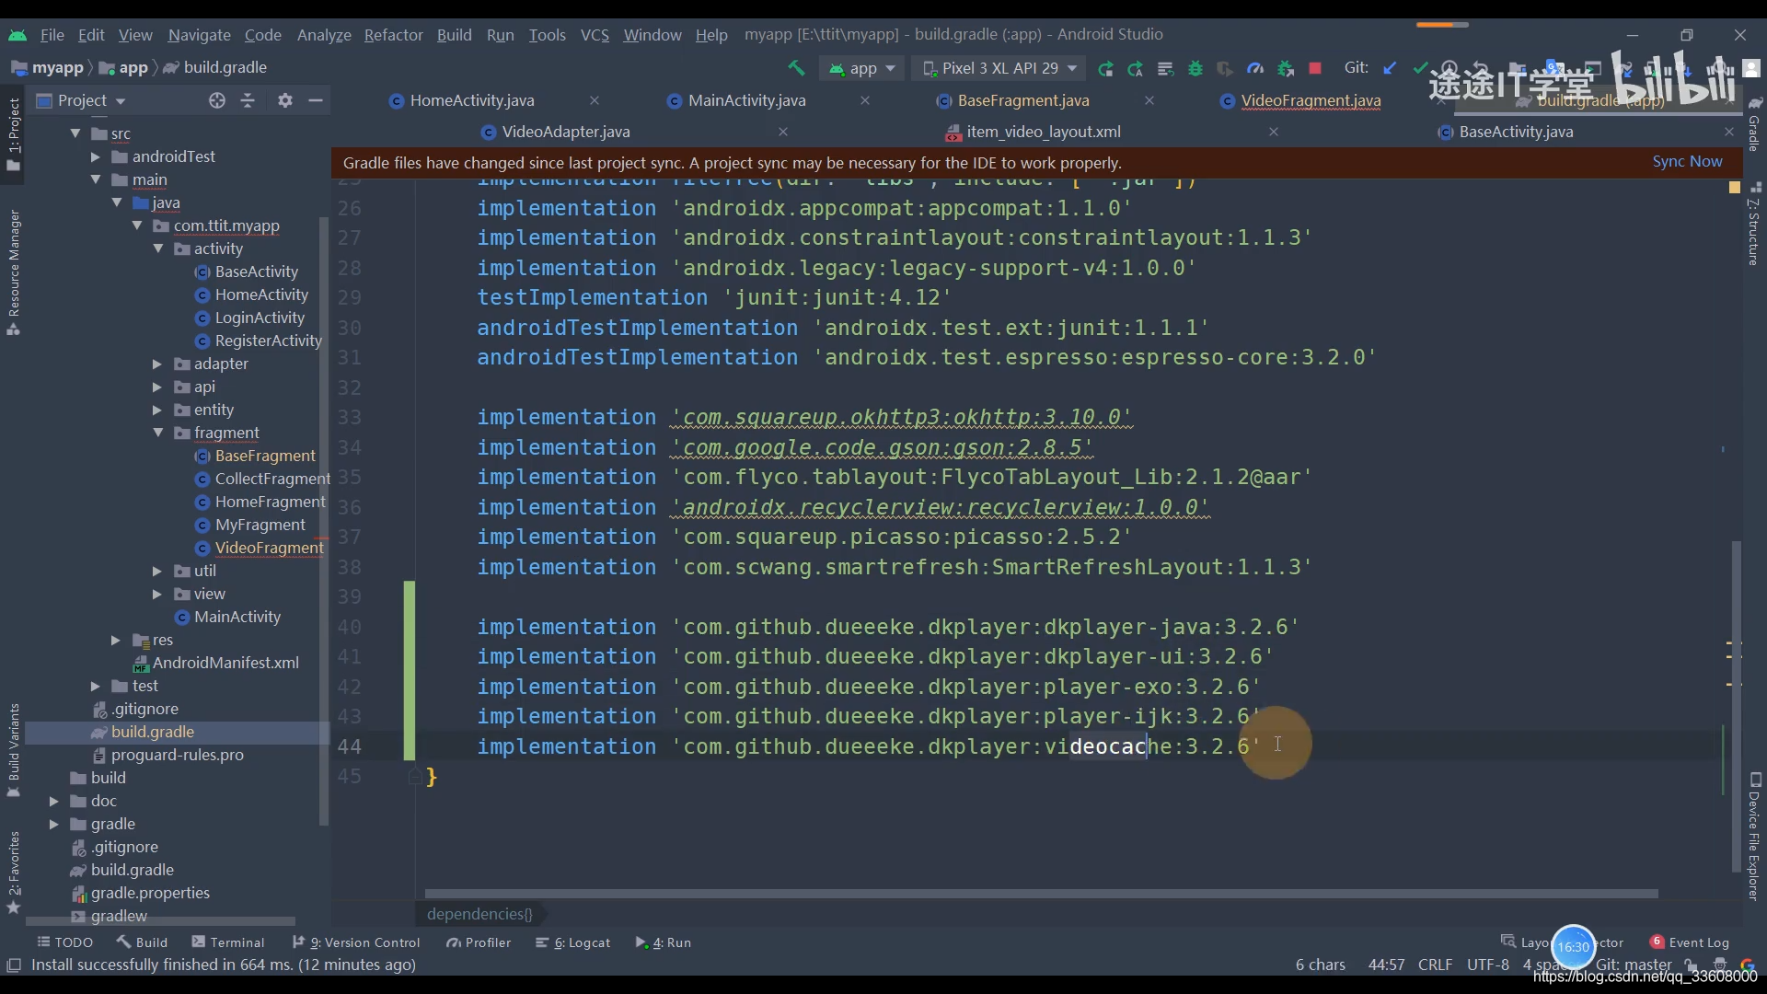Open Device File Explorer side panel
Viewport: 1767px width, 994px height.
(x=1754, y=836)
